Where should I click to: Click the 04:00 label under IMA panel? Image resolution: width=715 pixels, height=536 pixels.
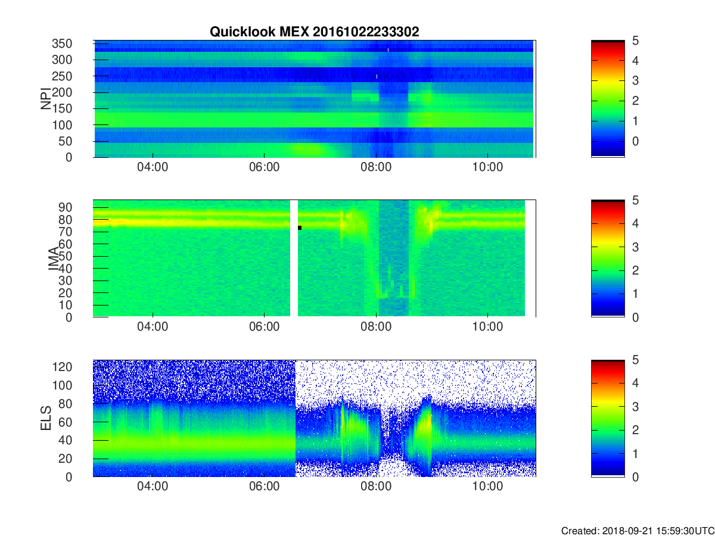pos(153,328)
